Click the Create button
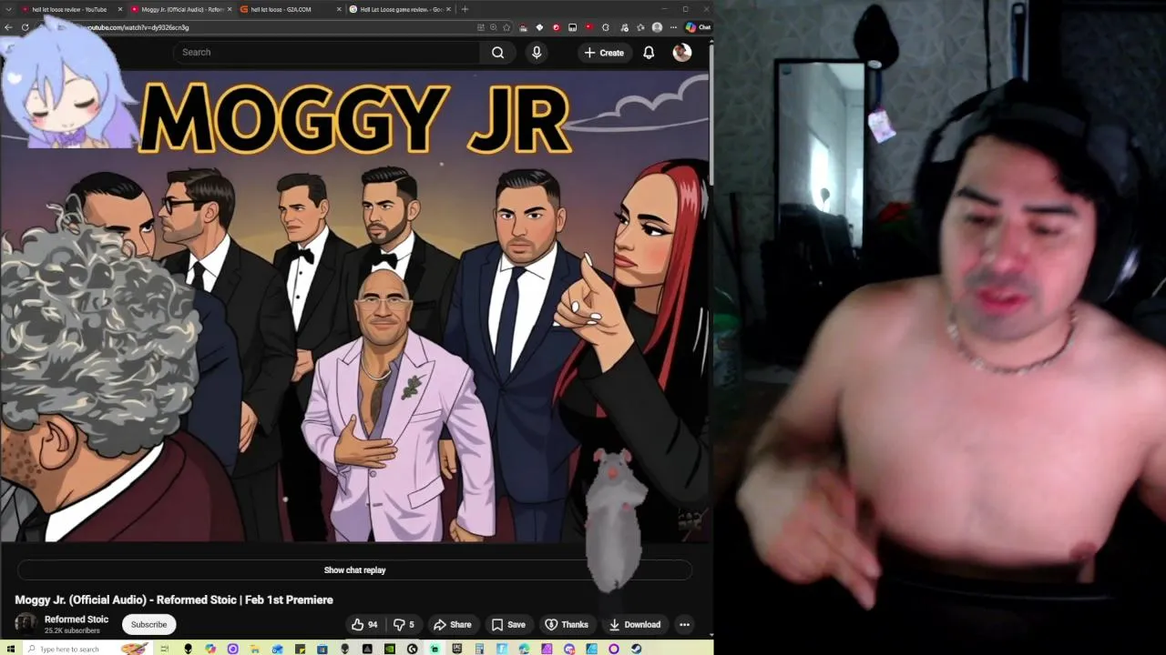This screenshot has height=655, width=1166. pyautogui.click(x=605, y=52)
